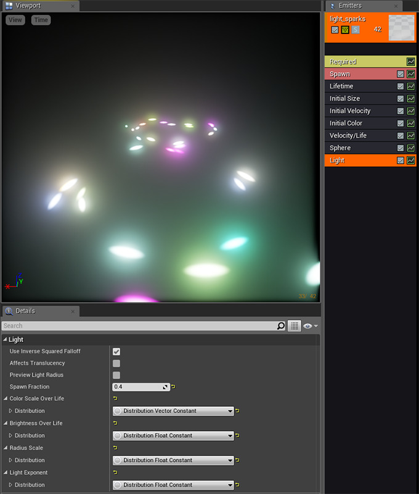Screen dimensions: 419x494
Task: Click the light_sparks emitter rendering mode icon
Action: tap(344, 30)
